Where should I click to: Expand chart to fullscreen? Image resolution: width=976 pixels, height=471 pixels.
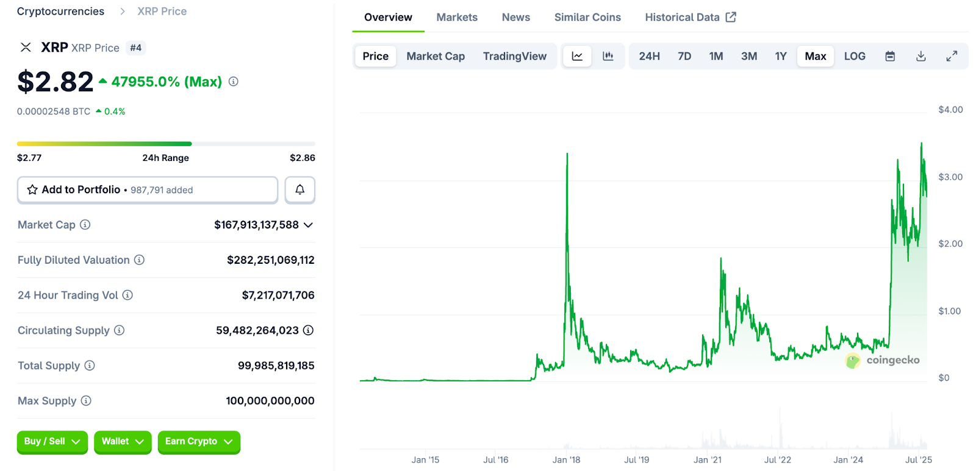click(952, 56)
